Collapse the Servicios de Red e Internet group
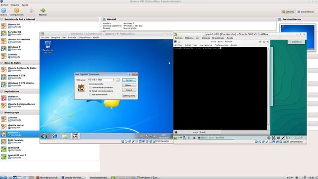318x179 pixels. [2, 19]
